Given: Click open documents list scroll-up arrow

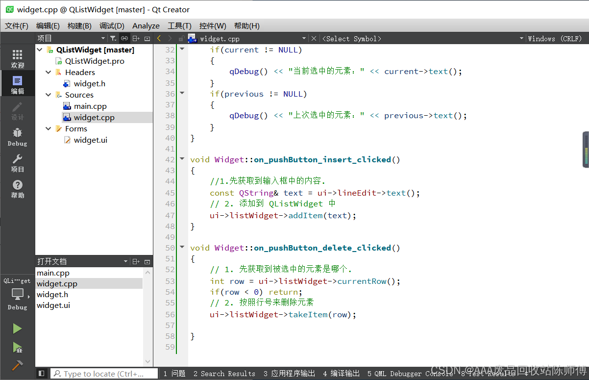Looking at the screenshot, I should coord(148,272).
